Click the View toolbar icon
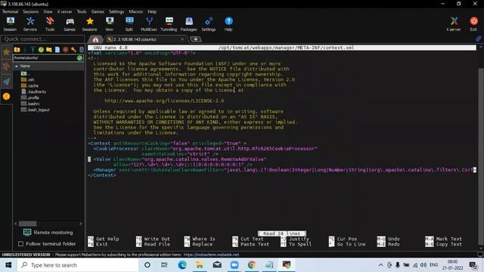The width and height of the screenshot is (484, 272). point(109,23)
